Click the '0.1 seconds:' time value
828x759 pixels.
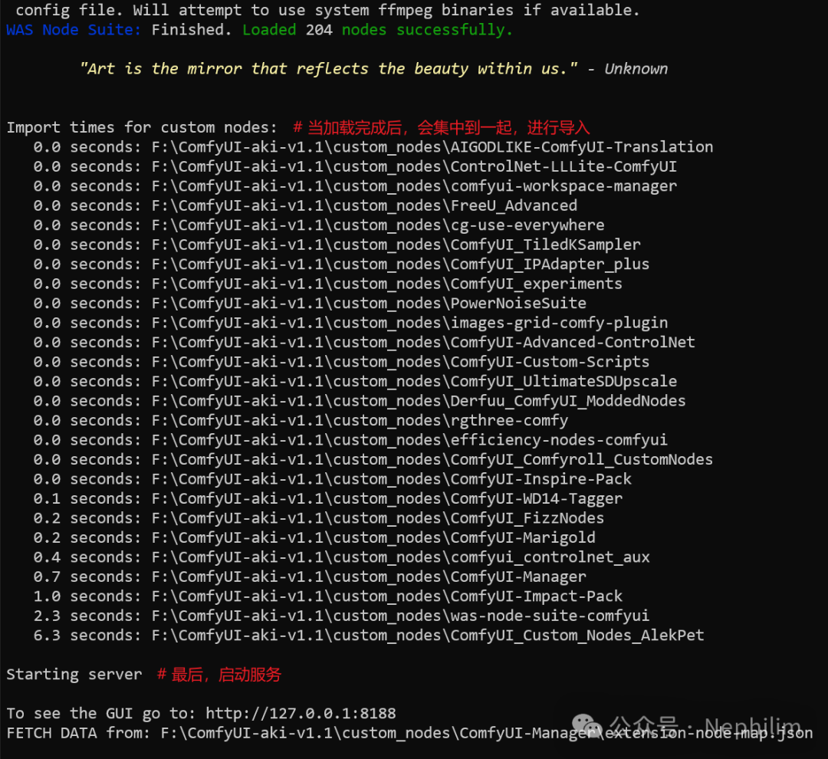[87, 498]
